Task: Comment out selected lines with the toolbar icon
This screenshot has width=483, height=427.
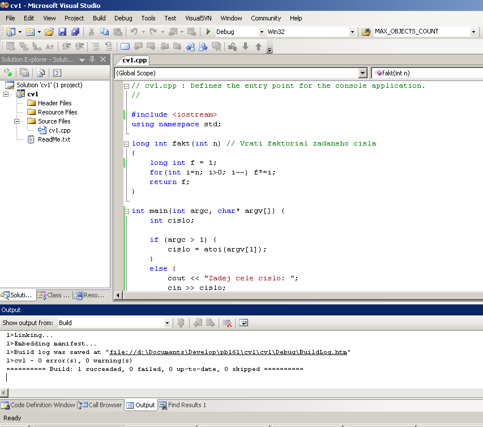Action: 96,46
